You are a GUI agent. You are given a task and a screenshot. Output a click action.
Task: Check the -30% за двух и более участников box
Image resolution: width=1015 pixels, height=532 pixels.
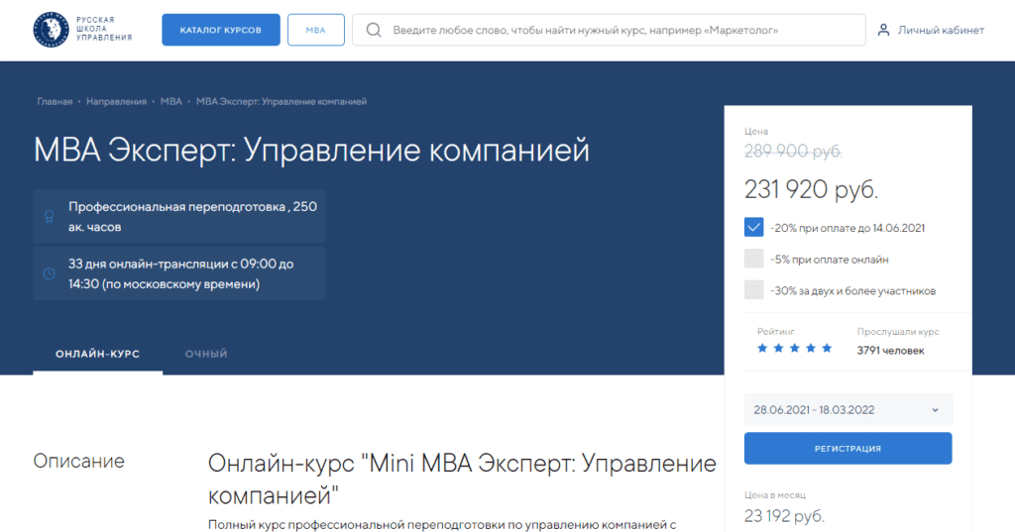(753, 290)
